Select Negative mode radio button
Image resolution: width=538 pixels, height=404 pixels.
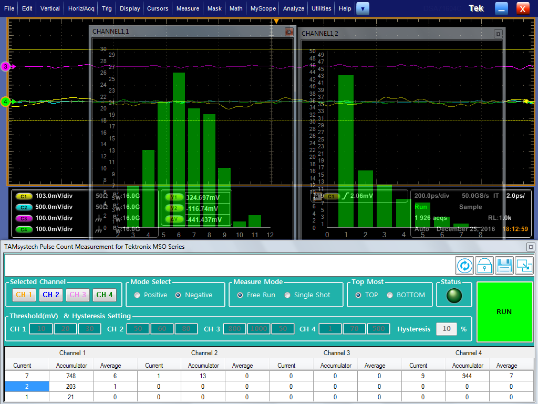(178, 295)
